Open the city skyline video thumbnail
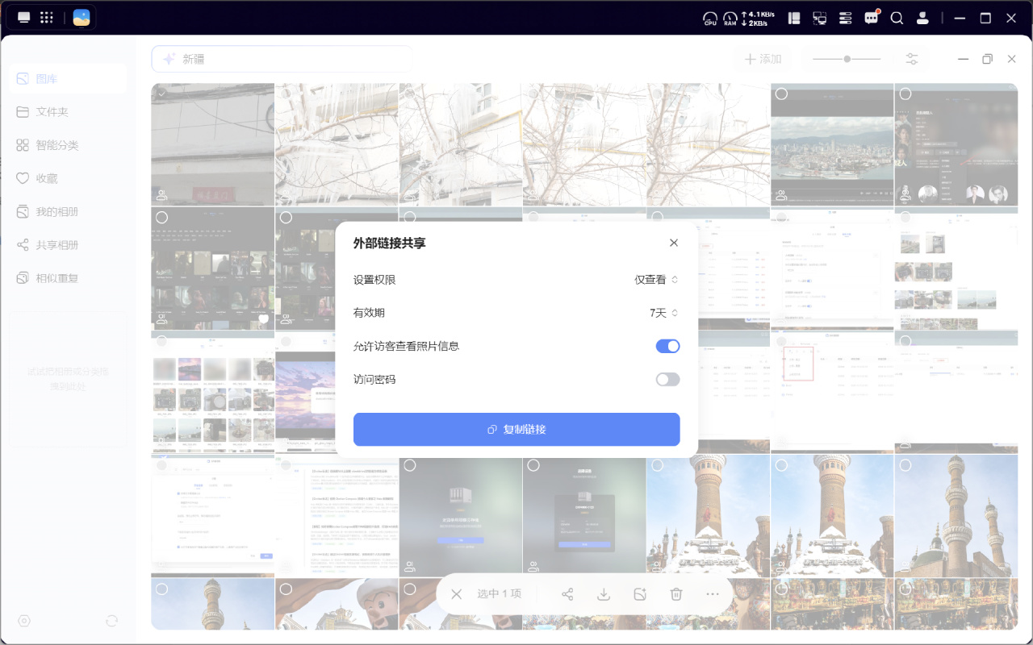Viewport: 1033px width, 645px height. tap(832, 144)
